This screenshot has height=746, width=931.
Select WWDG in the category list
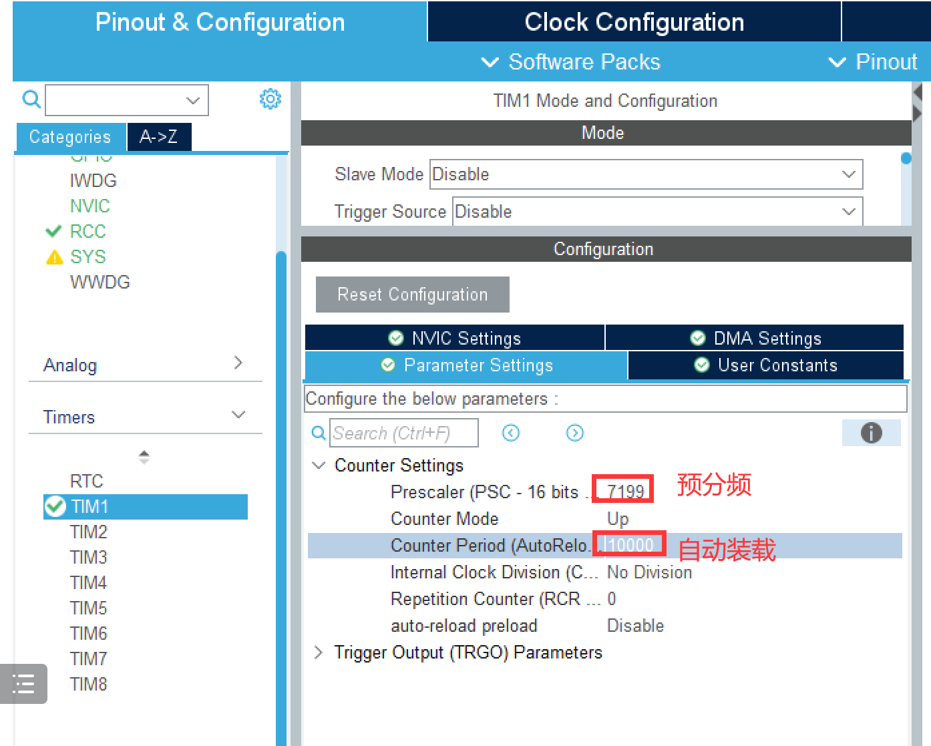coord(100,283)
